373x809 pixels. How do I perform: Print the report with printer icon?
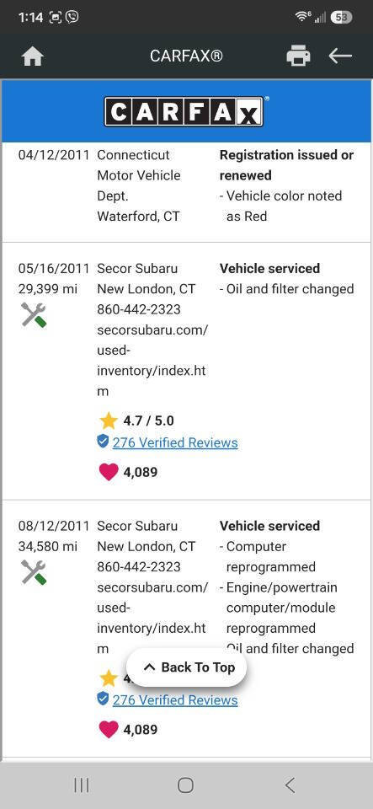pyautogui.click(x=298, y=56)
